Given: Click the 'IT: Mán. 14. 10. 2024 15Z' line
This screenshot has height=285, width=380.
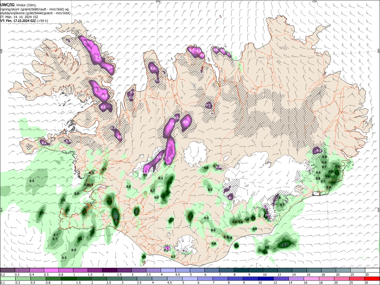Looking at the screenshot, I should point(19,17).
